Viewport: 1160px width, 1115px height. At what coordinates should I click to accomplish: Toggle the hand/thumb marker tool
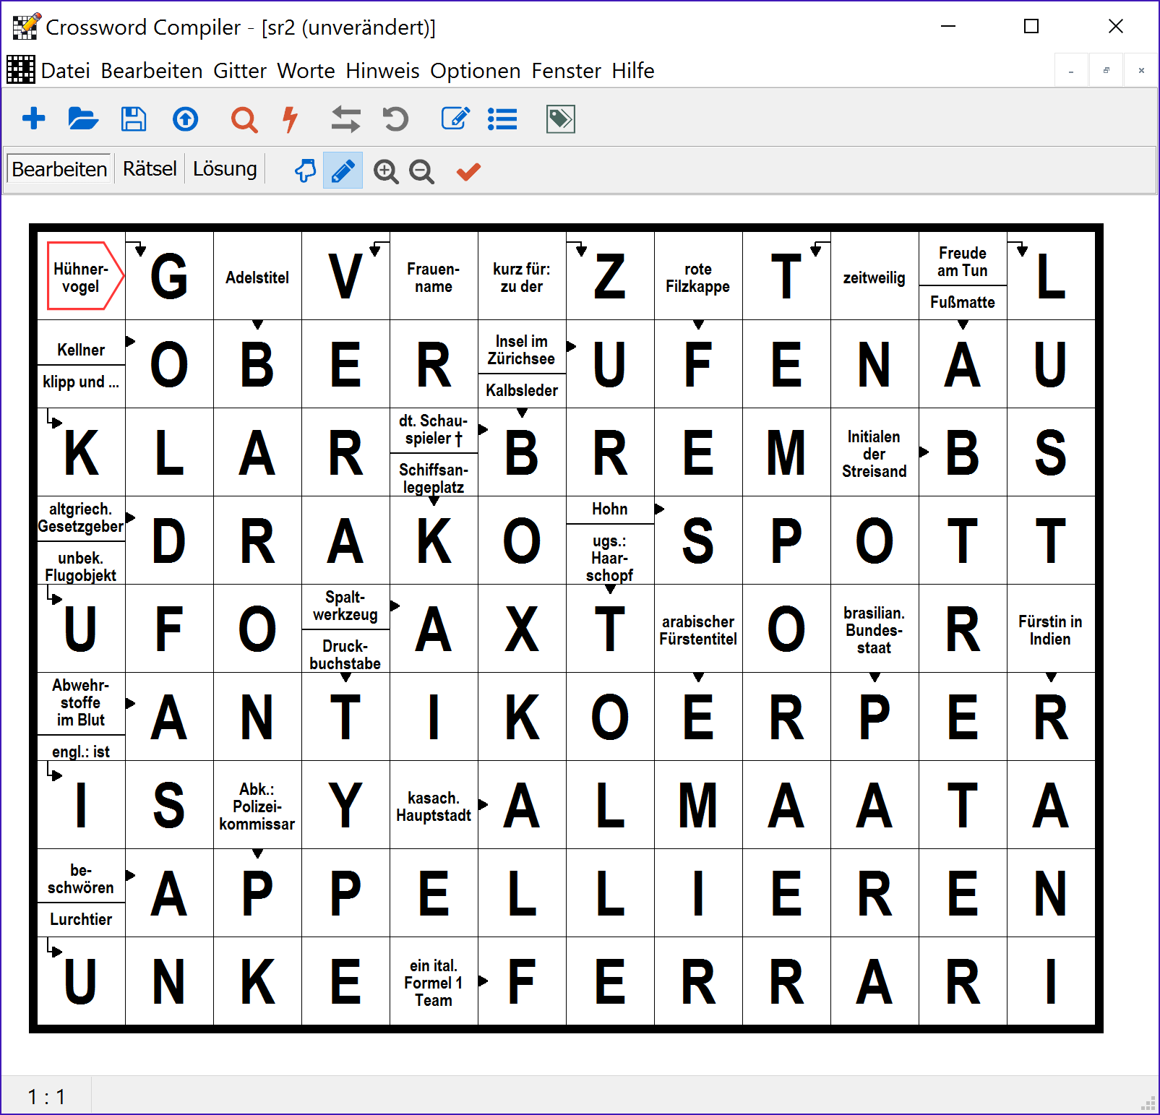tap(304, 170)
